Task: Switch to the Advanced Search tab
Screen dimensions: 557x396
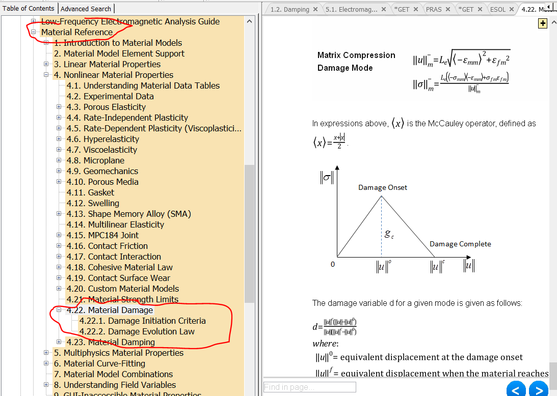Action: [x=86, y=9]
